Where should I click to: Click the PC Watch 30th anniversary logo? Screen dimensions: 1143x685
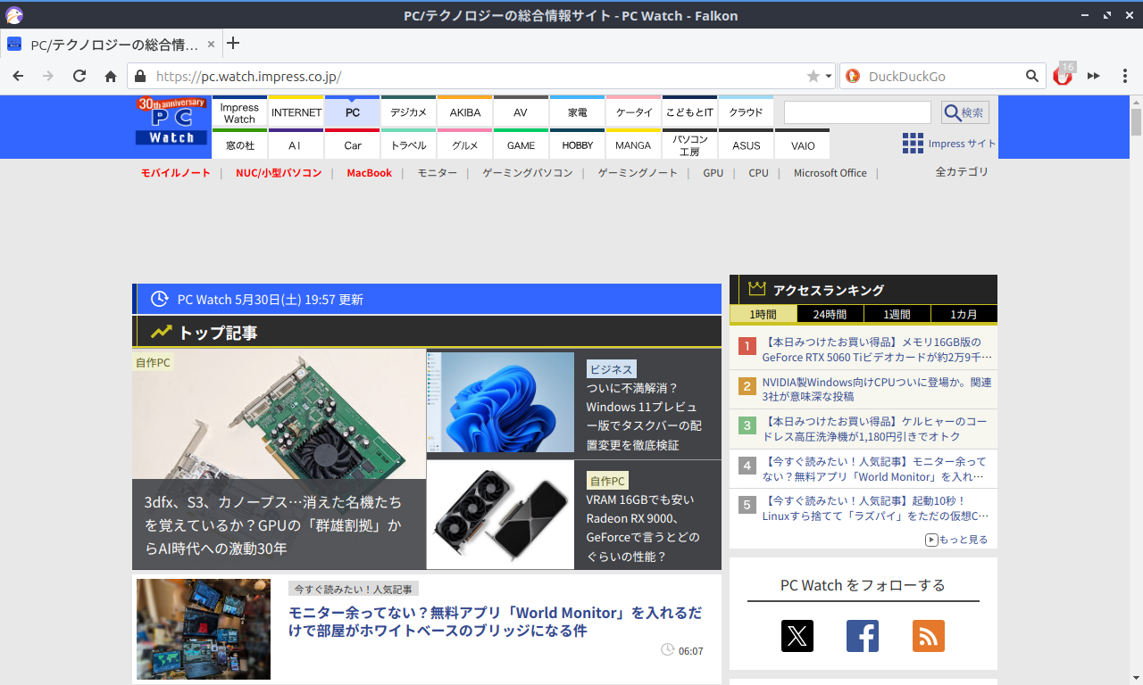[171, 121]
